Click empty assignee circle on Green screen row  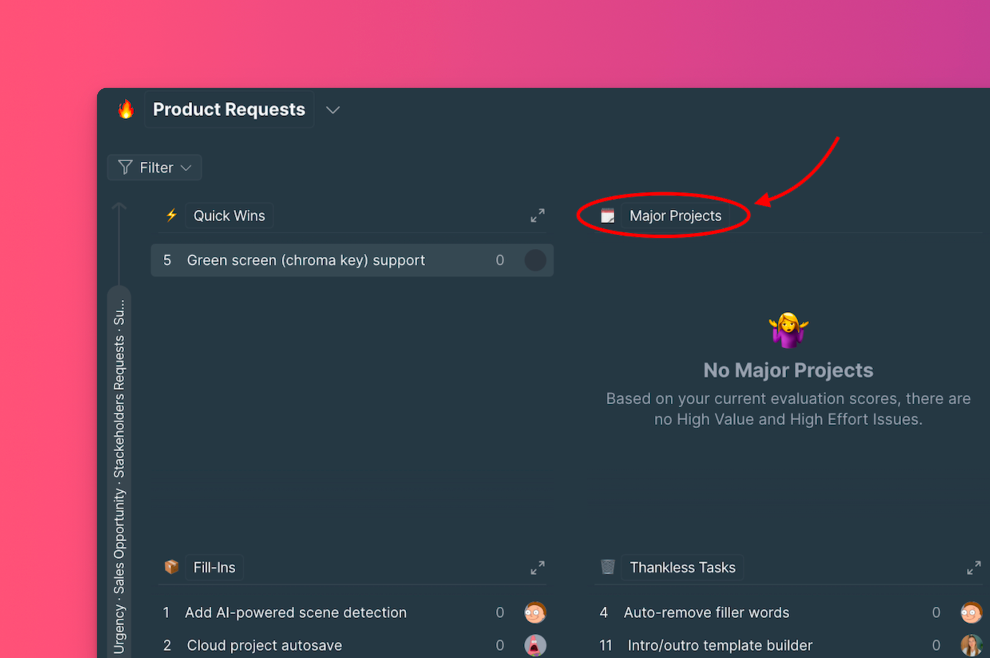(x=535, y=260)
